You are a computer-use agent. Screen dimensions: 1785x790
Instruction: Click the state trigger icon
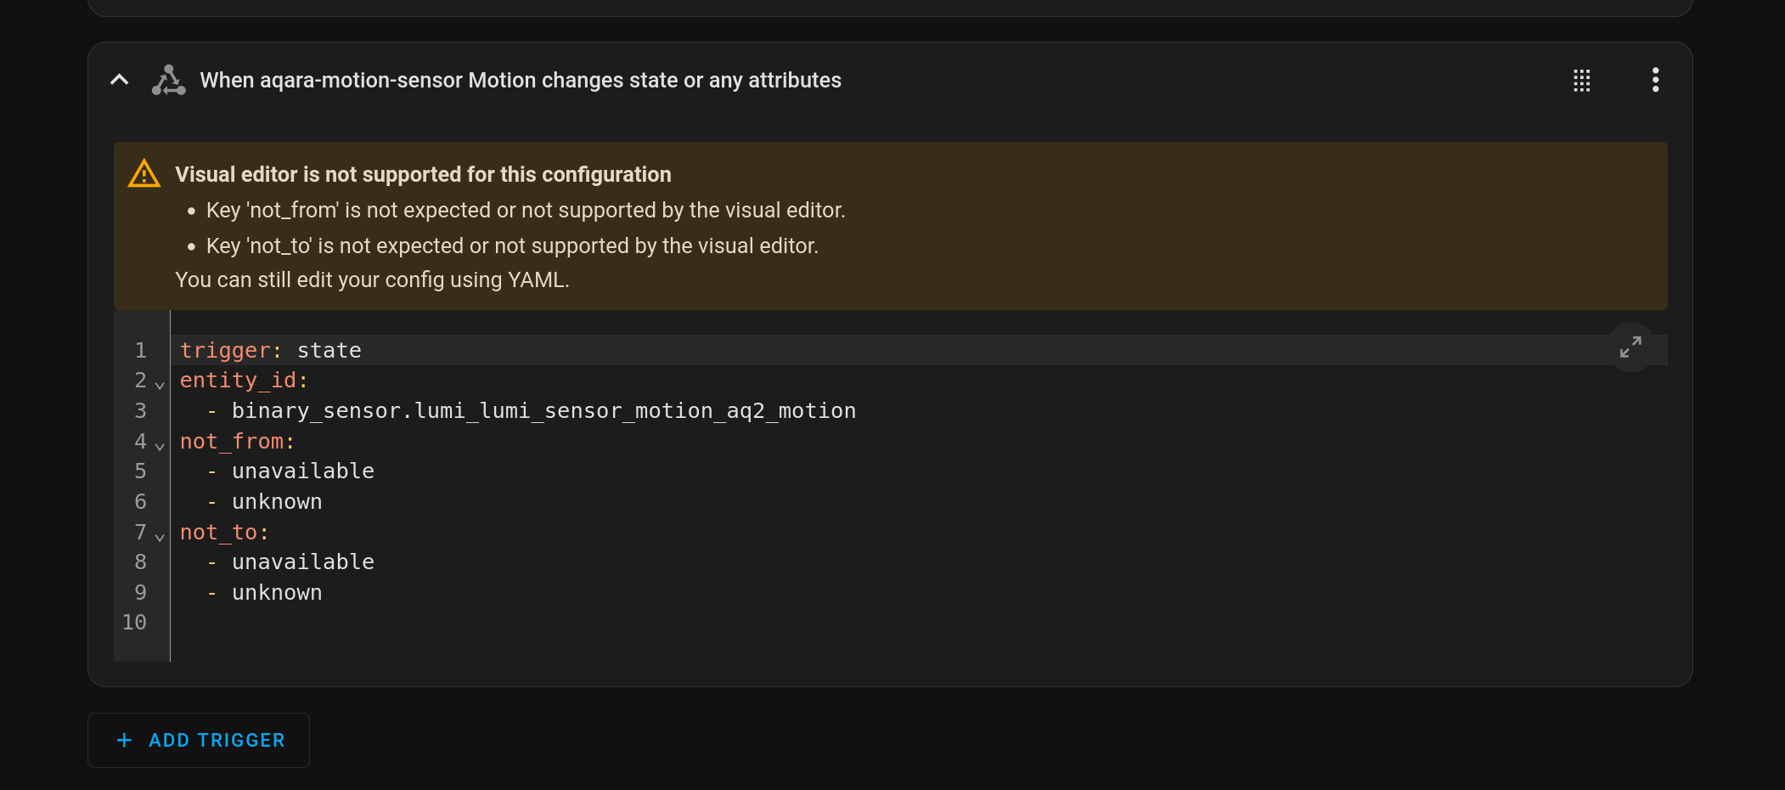(x=168, y=80)
